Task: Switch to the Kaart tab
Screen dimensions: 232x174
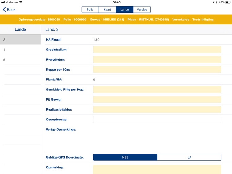Action: [x=107, y=10]
